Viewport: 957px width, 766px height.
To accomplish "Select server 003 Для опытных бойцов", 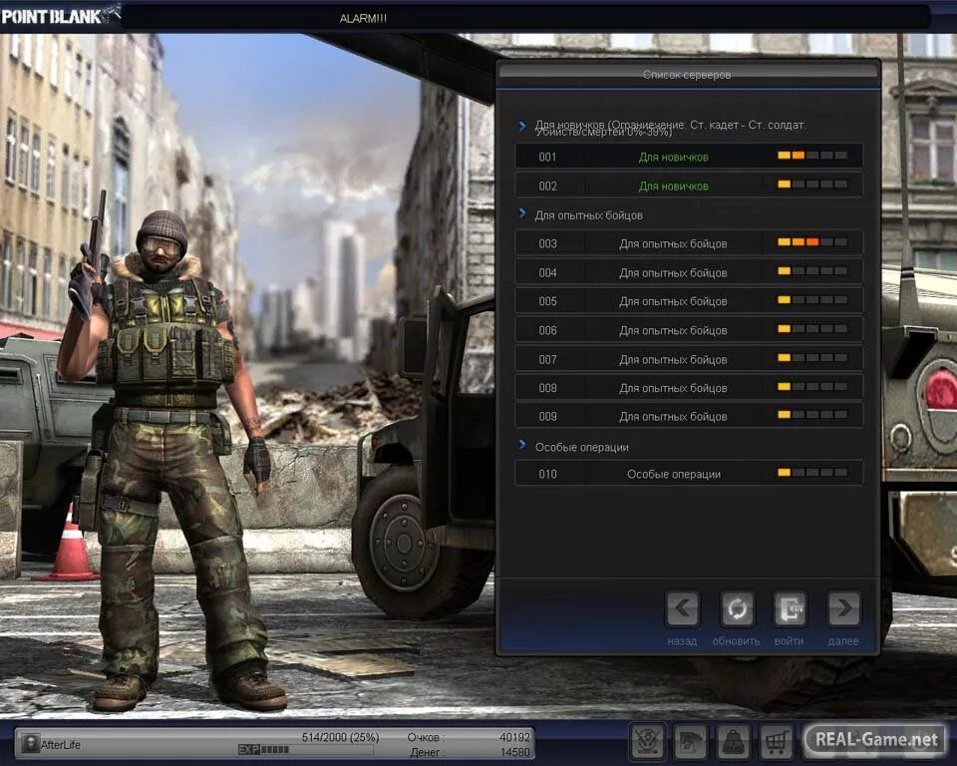I will point(689,243).
